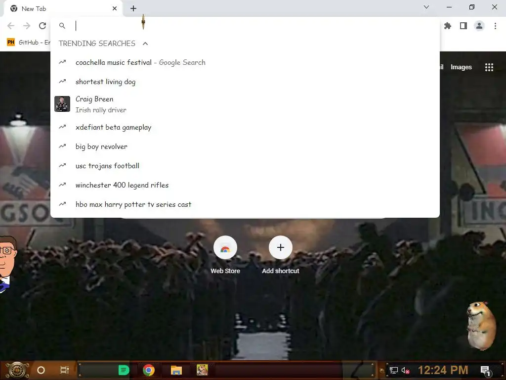Close the New Tab tab

(x=115, y=8)
